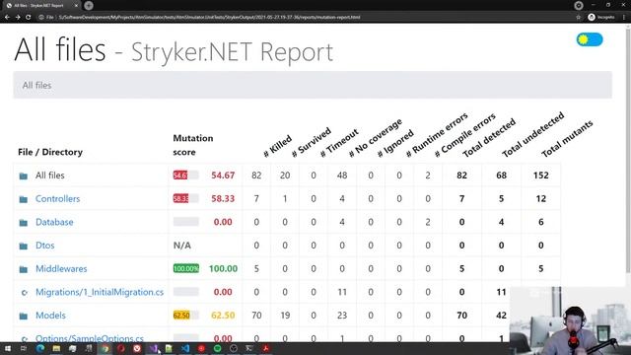The height and width of the screenshot is (355, 631).
Task: Open the Windows Start menu
Action: pos(8,348)
